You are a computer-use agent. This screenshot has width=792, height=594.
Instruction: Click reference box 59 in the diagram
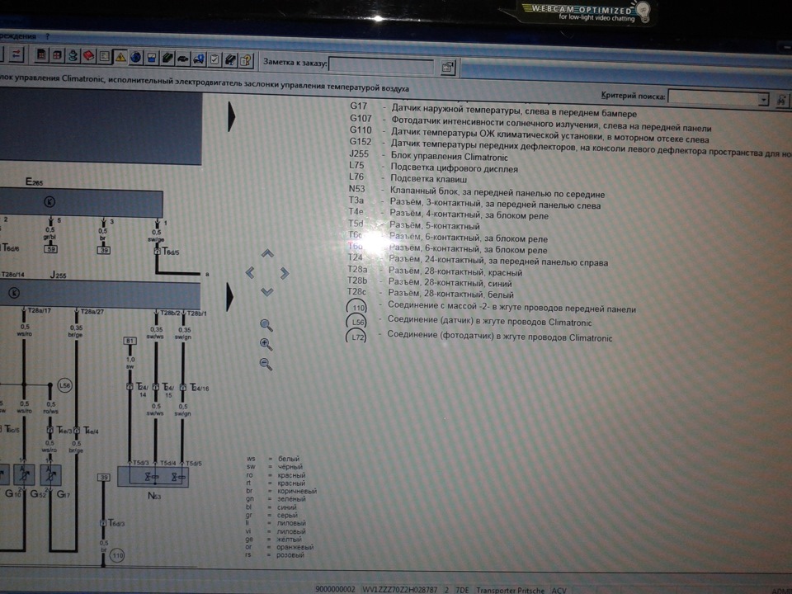pyautogui.click(x=51, y=249)
